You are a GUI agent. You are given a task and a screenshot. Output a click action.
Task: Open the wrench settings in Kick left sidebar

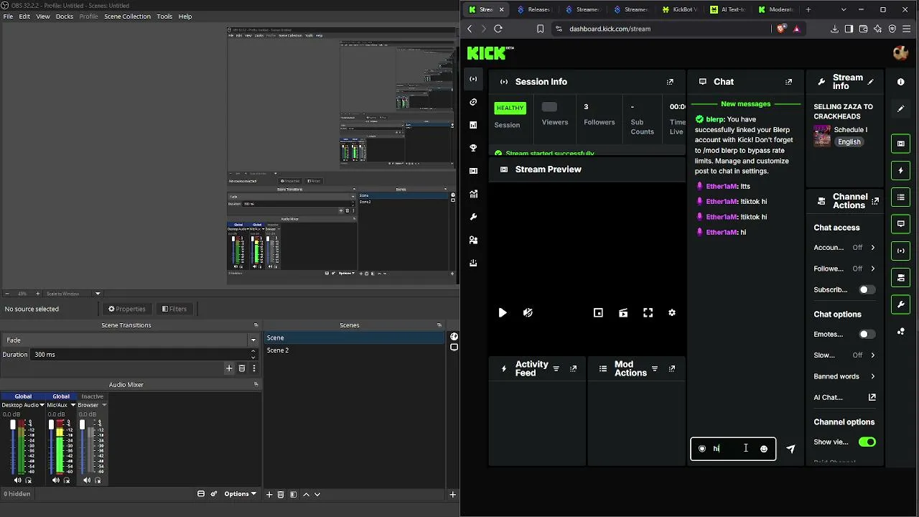point(473,217)
